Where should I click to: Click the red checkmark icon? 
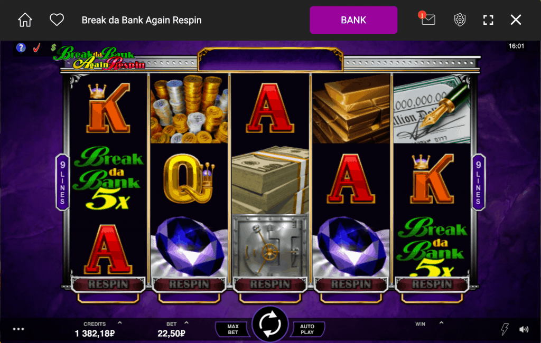click(36, 47)
